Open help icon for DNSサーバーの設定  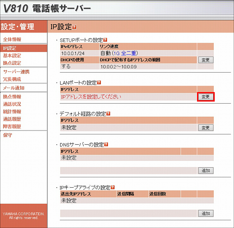tap(106, 144)
